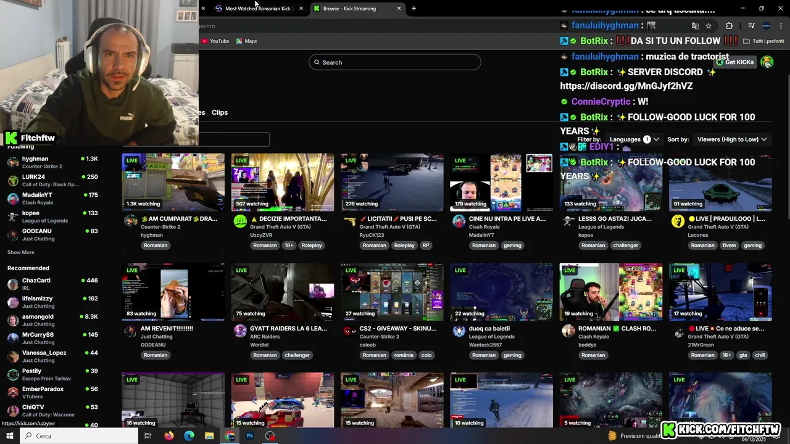The height and width of the screenshot is (444, 790).
Task: Open the GODEANU channel in the Following sidebar
Action: point(52,234)
